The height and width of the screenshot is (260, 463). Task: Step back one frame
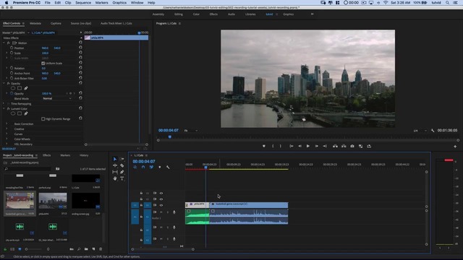click(300, 146)
